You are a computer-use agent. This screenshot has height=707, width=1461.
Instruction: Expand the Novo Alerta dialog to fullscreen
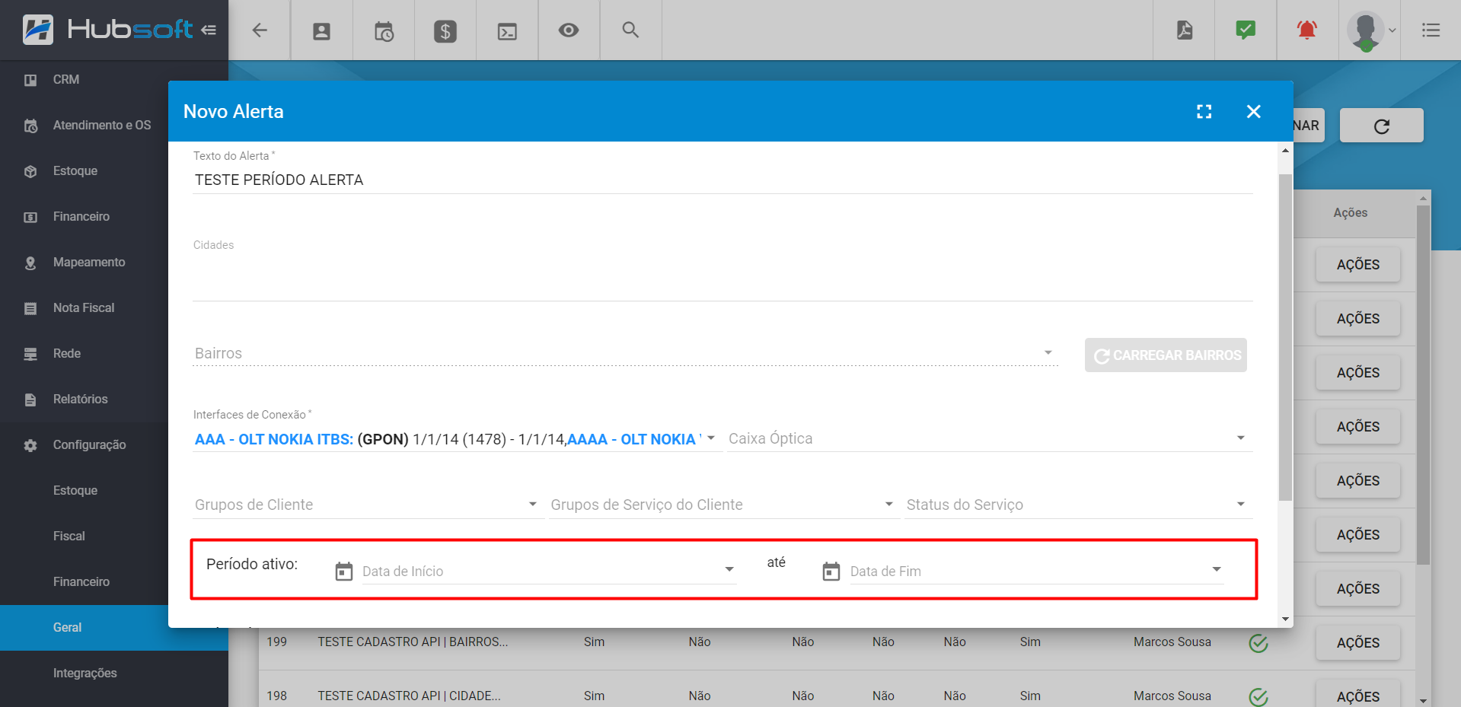coord(1204,112)
